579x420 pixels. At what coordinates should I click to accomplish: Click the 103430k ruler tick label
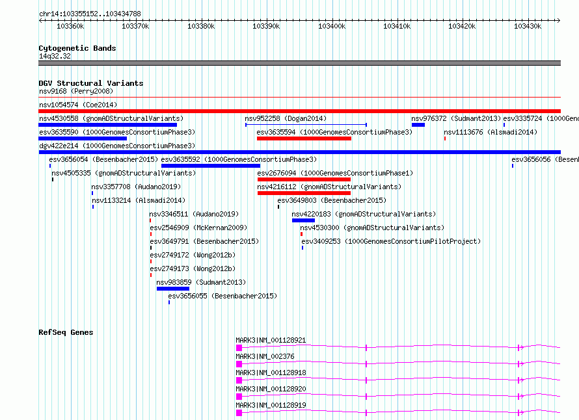528,26
